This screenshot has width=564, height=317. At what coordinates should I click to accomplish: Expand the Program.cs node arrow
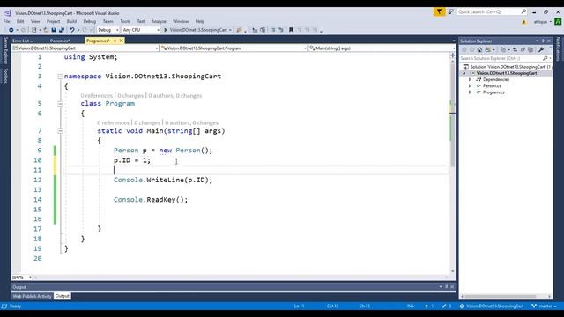(x=470, y=92)
